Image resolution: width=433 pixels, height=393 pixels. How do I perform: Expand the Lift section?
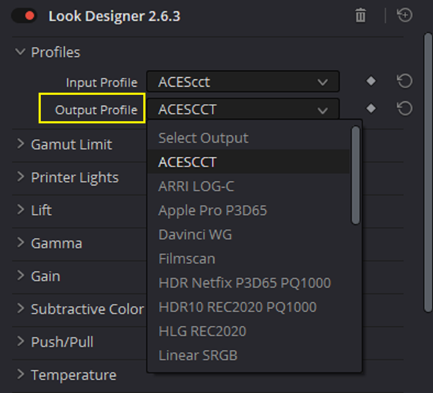pyautogui.click(x=21, y=210)
